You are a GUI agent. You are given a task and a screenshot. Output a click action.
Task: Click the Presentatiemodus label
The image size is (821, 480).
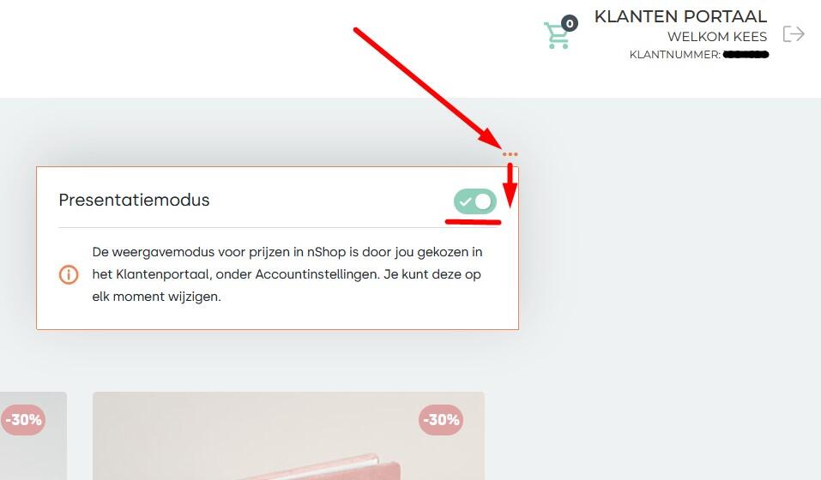[x=134, y=201]
